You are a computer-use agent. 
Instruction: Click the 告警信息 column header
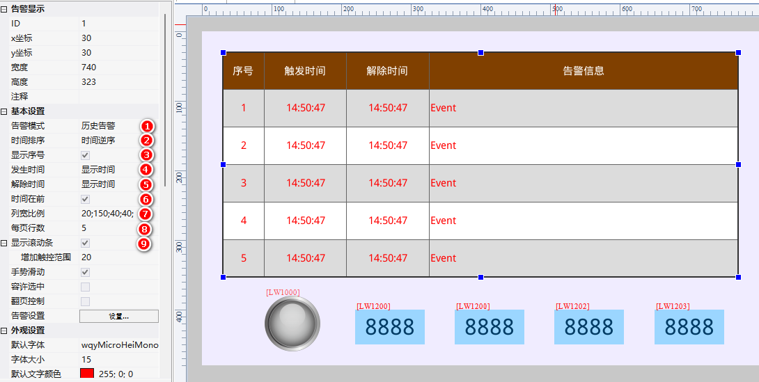(583, 71)
